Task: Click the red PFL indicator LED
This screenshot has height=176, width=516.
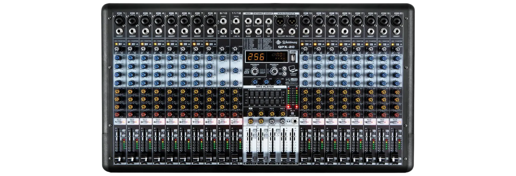Action: 297,107
